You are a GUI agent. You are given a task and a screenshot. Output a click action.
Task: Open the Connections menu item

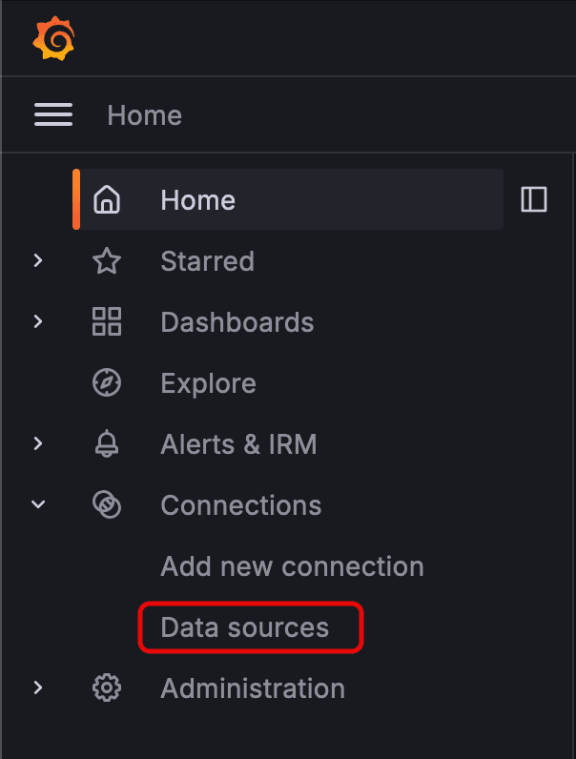click(x=241, y=505)
